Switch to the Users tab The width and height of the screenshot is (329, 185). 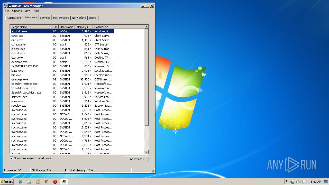[93, 18]
